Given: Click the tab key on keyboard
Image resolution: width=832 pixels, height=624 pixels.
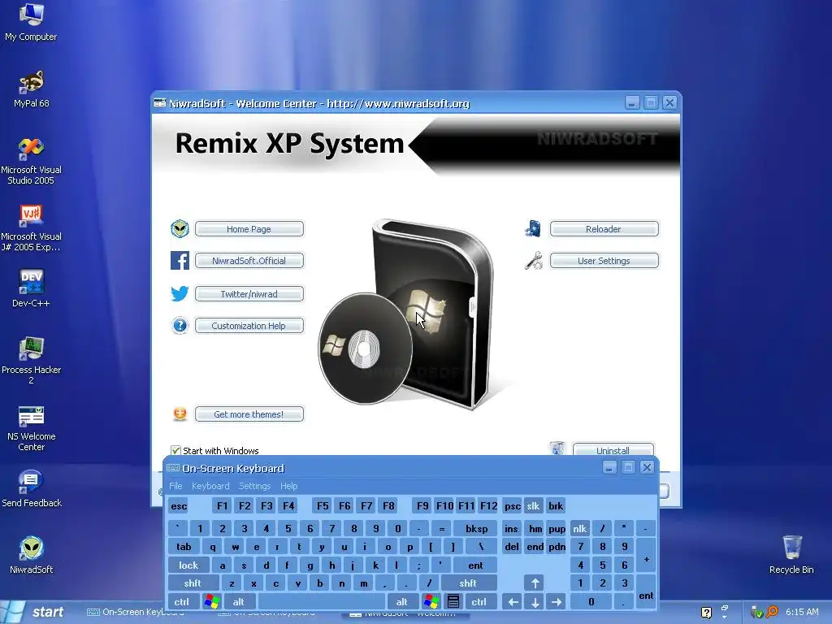Looking at the screenshot, I should [184, 547].
